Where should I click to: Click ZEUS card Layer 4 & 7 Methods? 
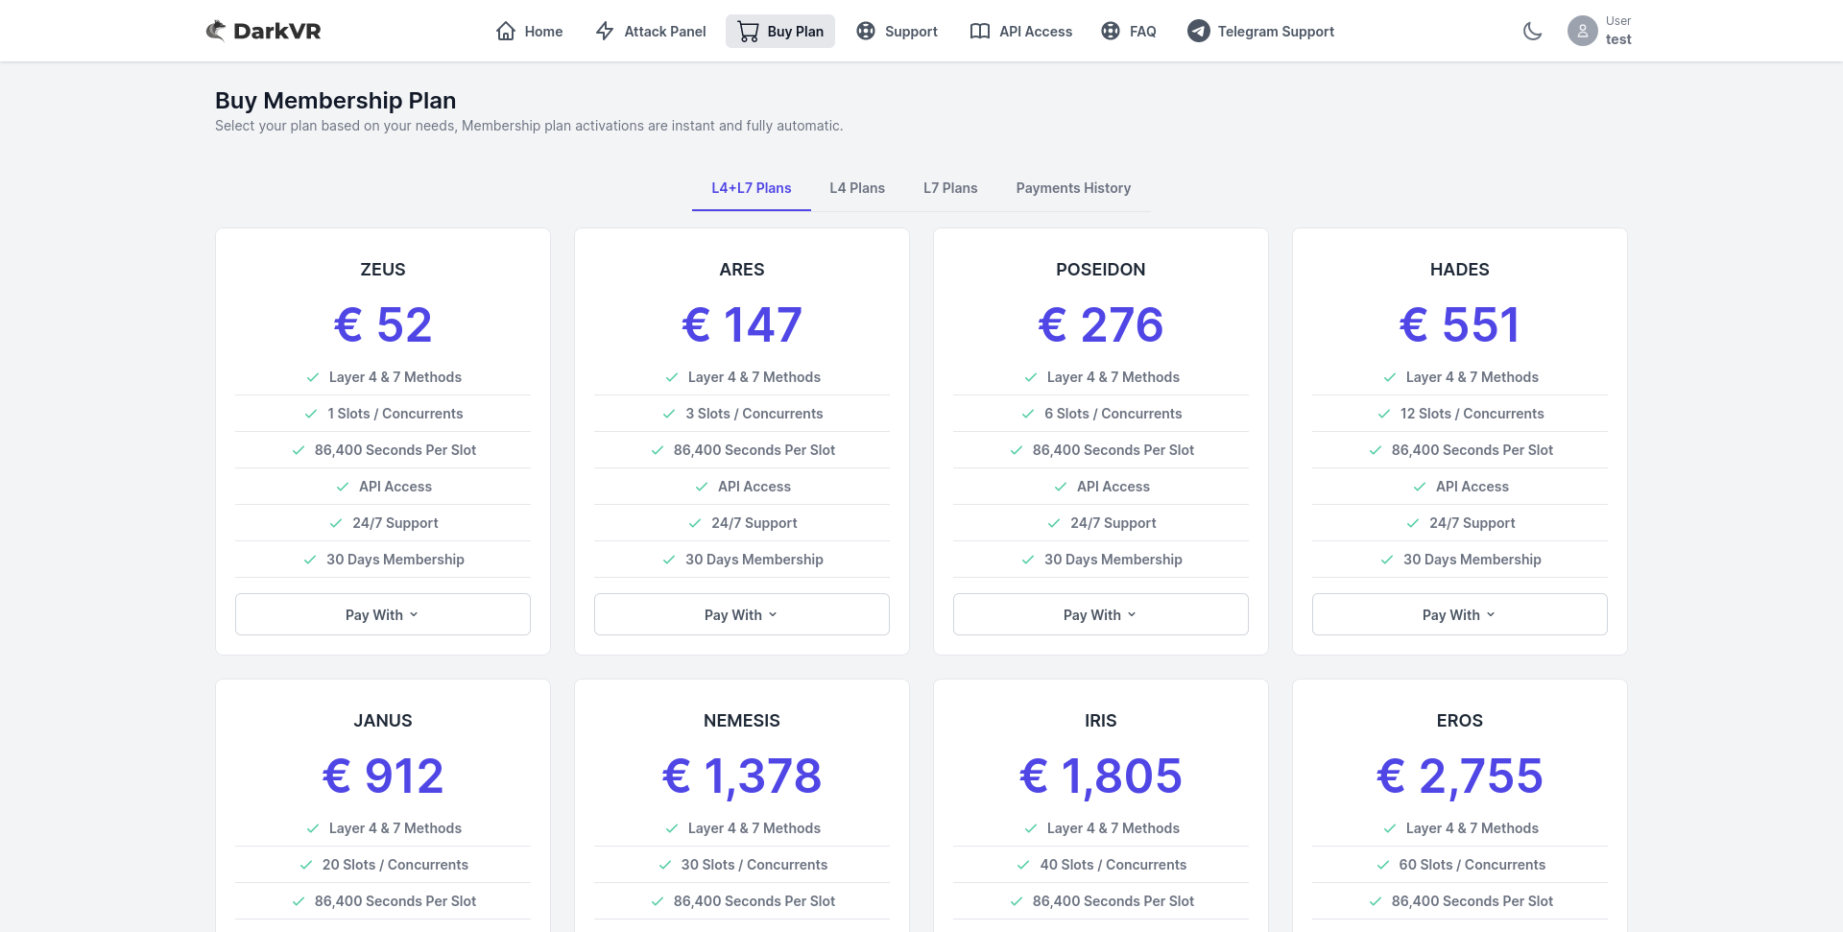(x=395, y=377)
